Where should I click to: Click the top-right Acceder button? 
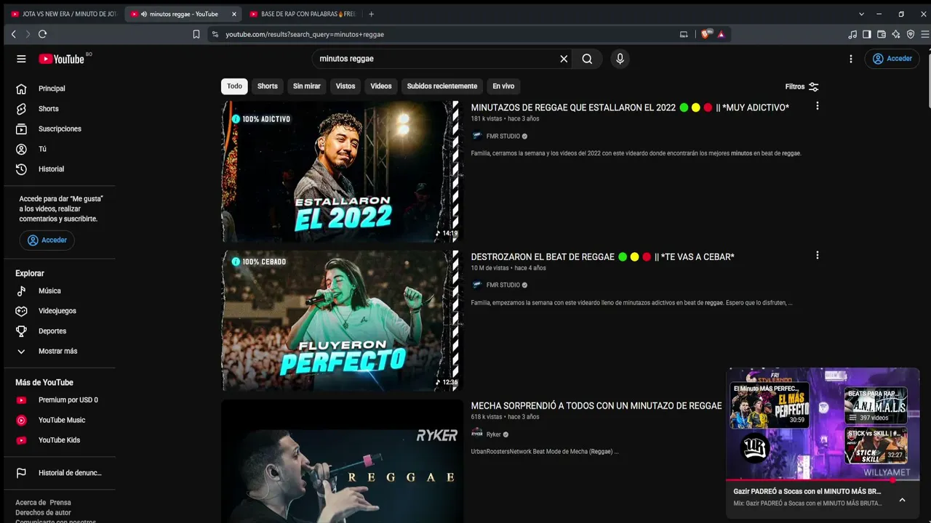click(x=892, y=59)
